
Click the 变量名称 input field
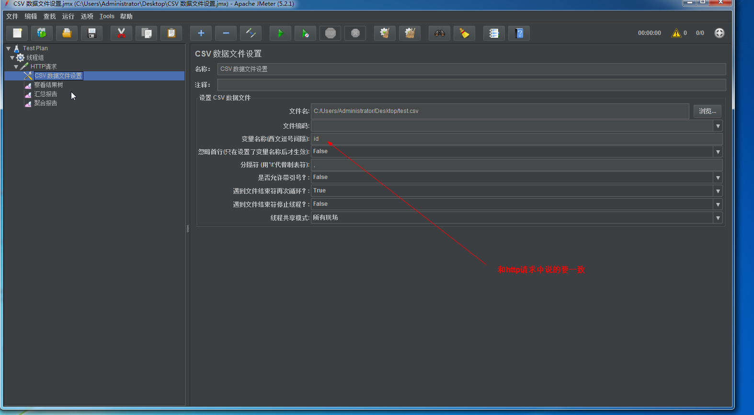tap(516, 139)
